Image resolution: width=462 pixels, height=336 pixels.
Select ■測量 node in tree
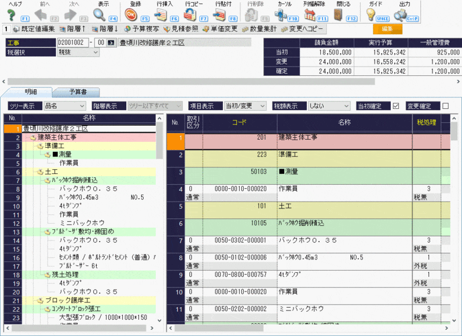61,155
